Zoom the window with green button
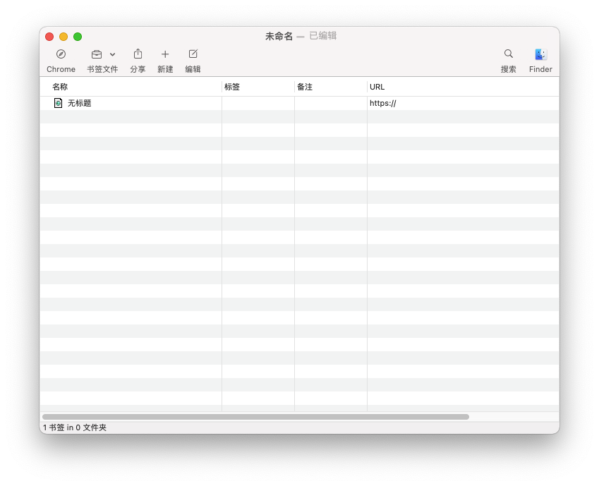599x486 pixels. pyautogui.click(x=78, y=37)
